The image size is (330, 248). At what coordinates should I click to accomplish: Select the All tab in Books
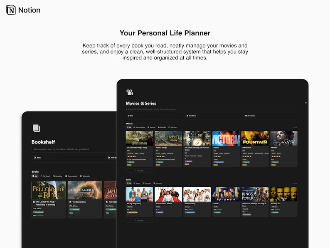[35, 176]
